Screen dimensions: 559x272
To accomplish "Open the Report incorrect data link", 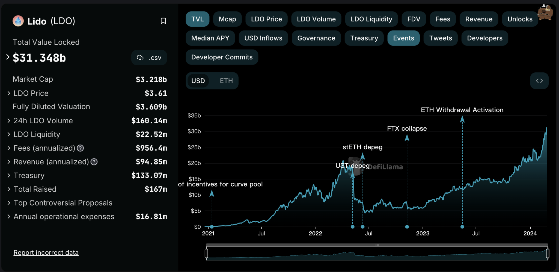I will [46, 253].
